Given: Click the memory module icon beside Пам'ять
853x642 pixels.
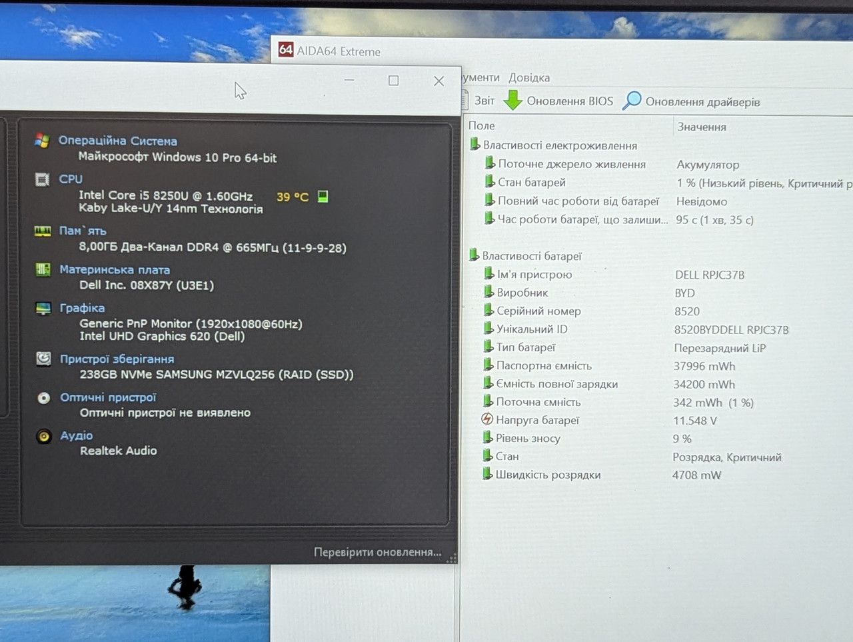Looking at the screenshot, I should pyautogui.click(x=43, y=231).
